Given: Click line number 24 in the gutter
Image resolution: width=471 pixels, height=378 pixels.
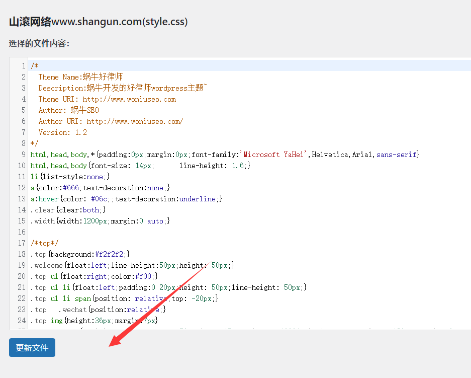Looking at the screenshot, I should click(x=21, y=321).
